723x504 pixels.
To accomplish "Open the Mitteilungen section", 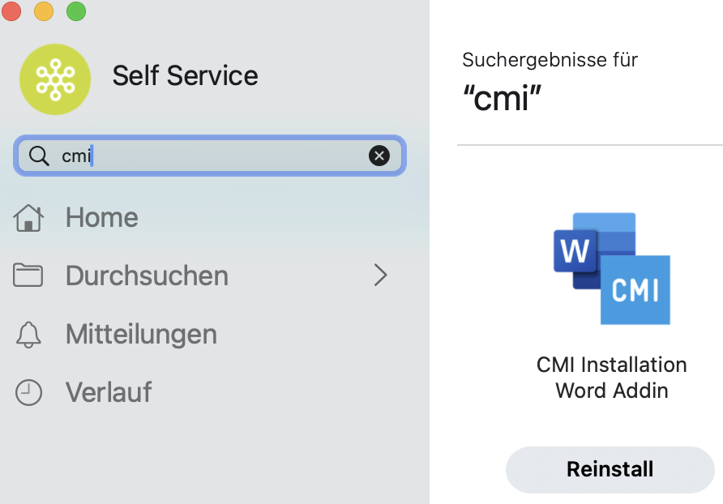I will coord(141,335).
